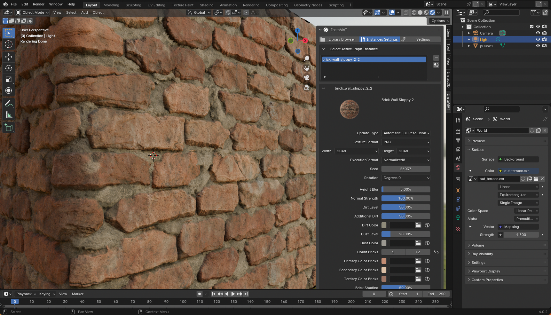Viewport: 551px width, 315px height.
Task: Click the Dust Level slider
Action: tap(406, 234)
